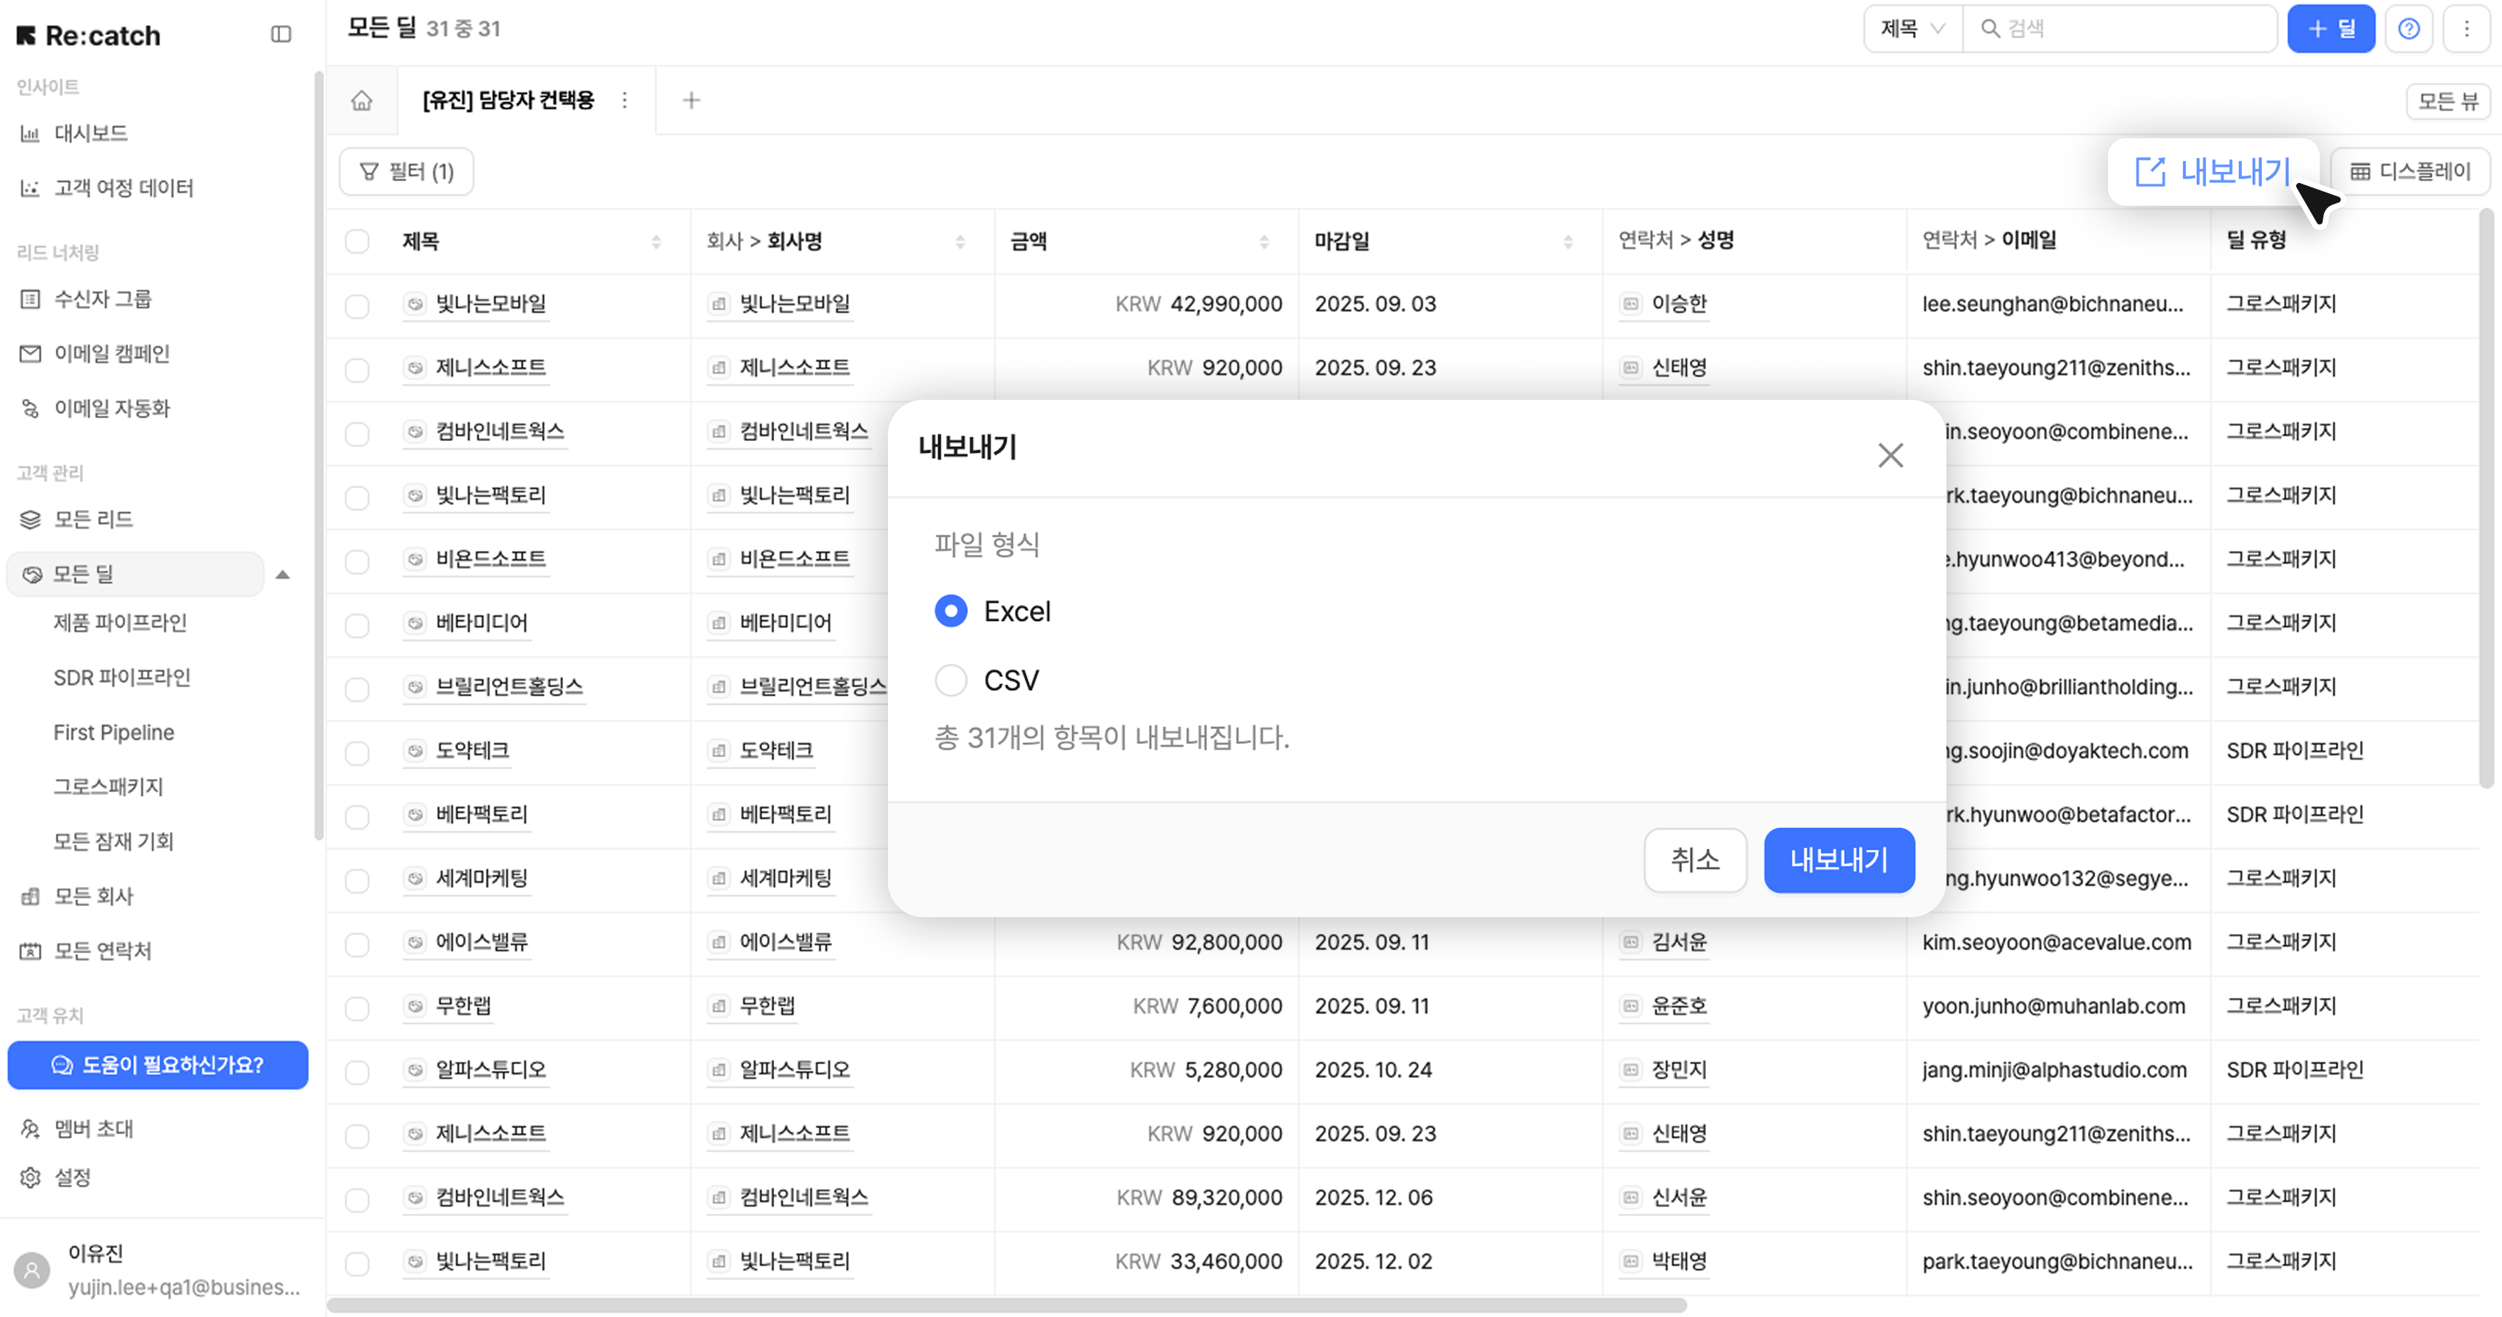Open the help question-mark icon
This screenshot has width=2502, height=1317.
[2409, 29]
